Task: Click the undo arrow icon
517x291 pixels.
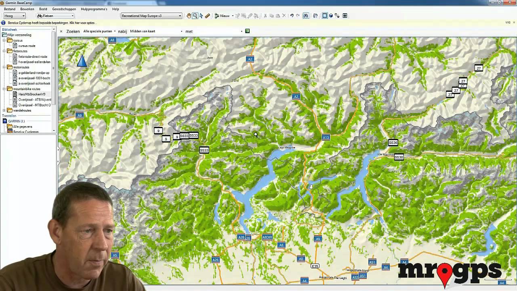Action: click(x=292, y=16)
